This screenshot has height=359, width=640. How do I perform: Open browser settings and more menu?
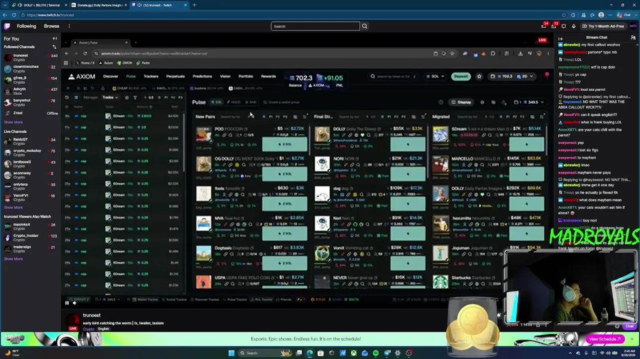pyautogui.click(x=610, y=15)
